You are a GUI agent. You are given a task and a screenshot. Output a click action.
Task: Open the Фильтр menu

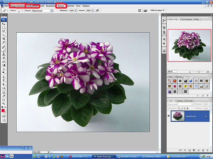tap(61, 6)
